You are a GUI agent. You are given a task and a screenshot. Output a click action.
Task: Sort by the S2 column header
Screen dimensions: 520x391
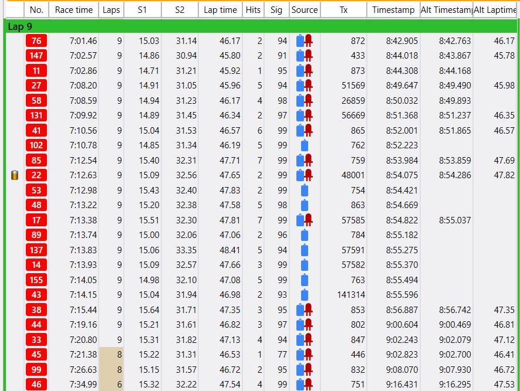pyautogui.click(x=180, y=10)
